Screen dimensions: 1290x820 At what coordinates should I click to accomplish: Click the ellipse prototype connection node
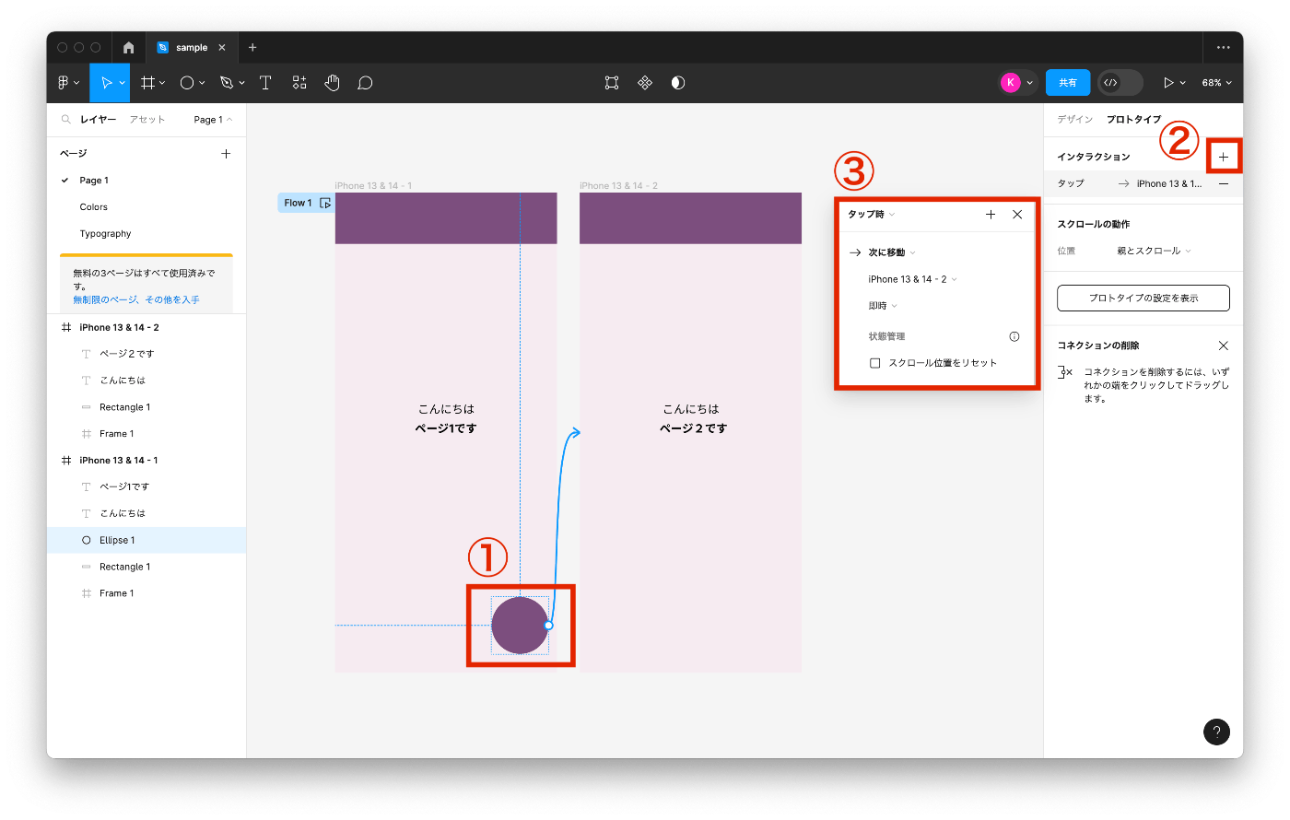(548, 626)
